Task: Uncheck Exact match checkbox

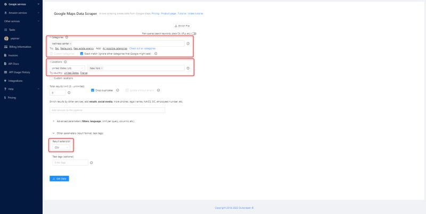Action: (x=82, y=54)
